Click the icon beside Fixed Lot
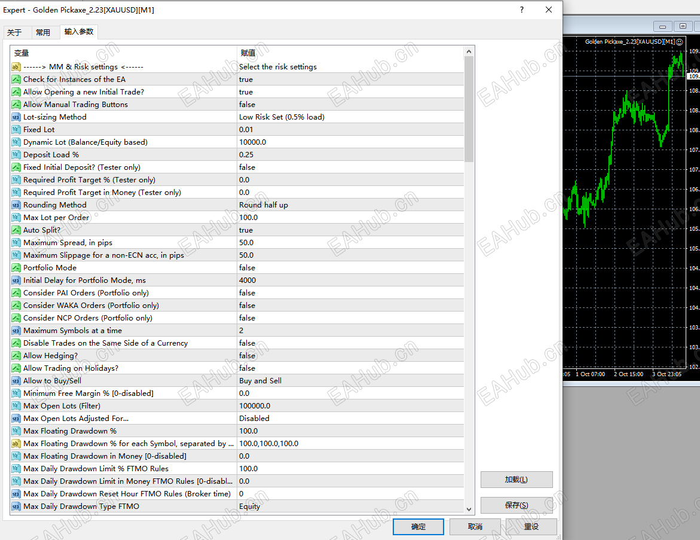Screen dimensions: 700x540 (16, 130)
